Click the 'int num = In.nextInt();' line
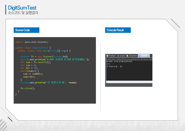The image size is (185, 131). [x=36, y=62]
